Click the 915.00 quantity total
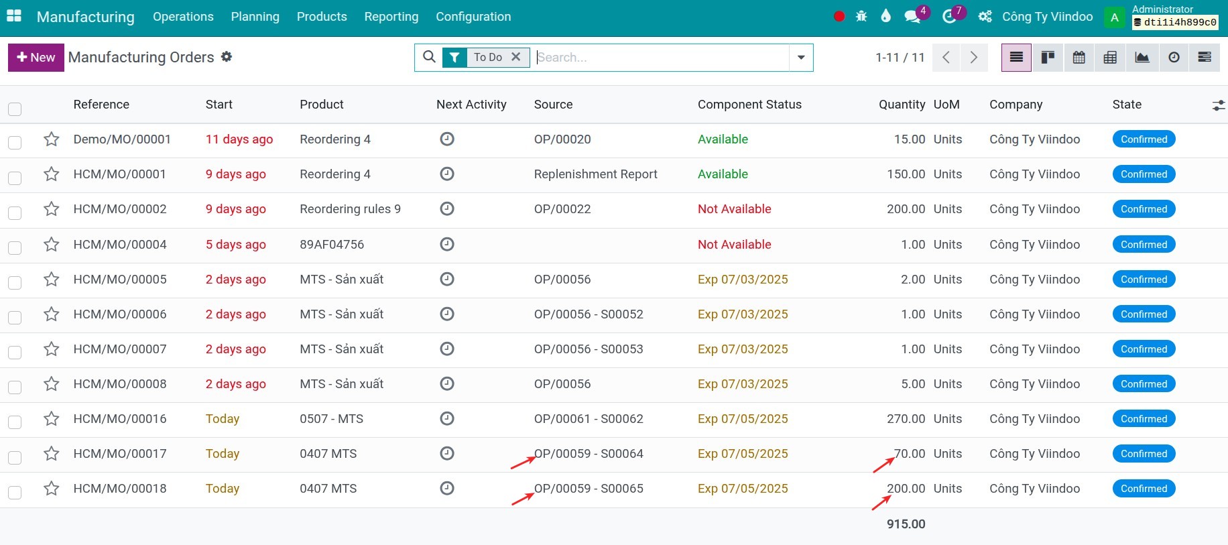The height and width of the screenshot is (545, 1228). coord(906,524)
